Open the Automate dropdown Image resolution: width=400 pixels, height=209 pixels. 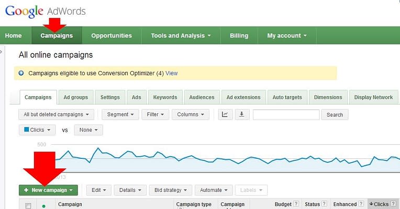214,190
